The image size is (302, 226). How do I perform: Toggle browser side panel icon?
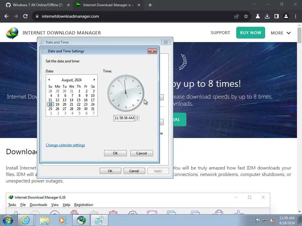277,16
